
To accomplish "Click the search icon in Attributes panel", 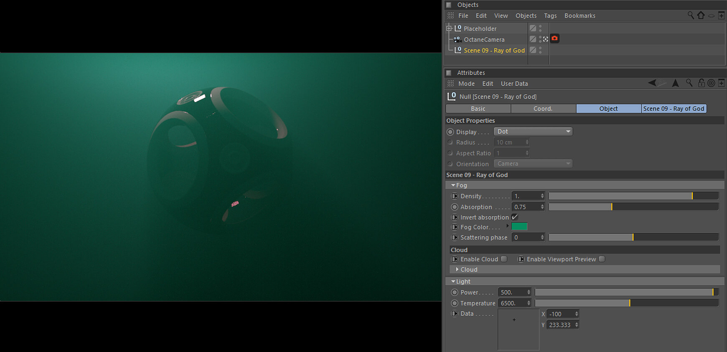I will point(689,83).
